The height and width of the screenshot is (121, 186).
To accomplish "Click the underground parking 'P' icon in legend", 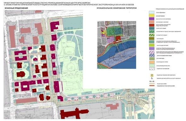I will click(152, 75).
